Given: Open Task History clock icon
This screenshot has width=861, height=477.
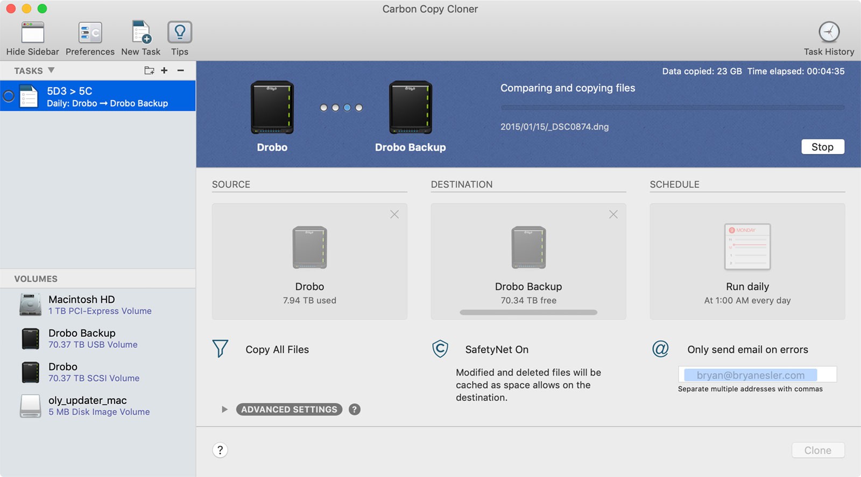Looking at the screenshot, I should (829, 32).
